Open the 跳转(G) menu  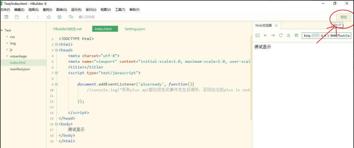point(62,10)
